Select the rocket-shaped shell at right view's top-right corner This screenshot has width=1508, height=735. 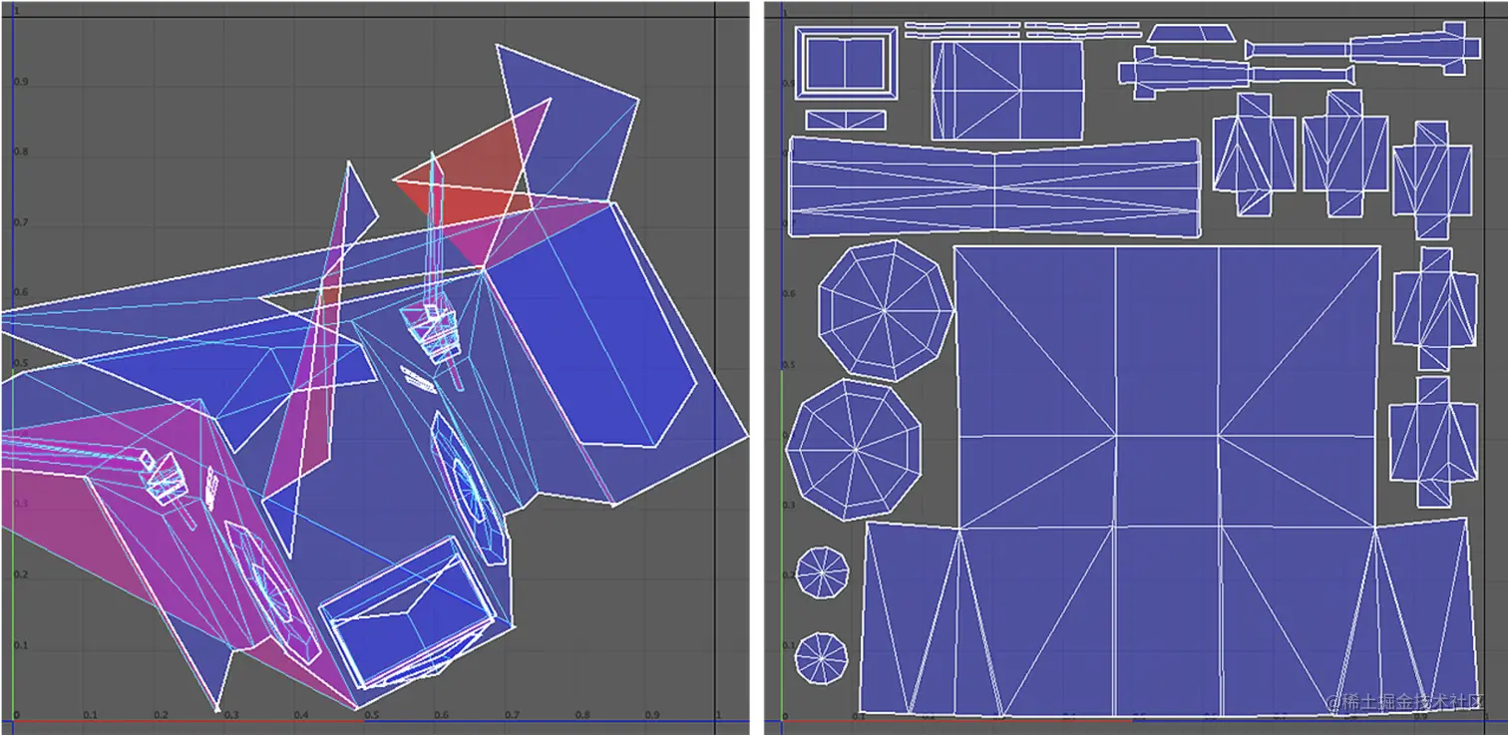tap(1362, 50)
